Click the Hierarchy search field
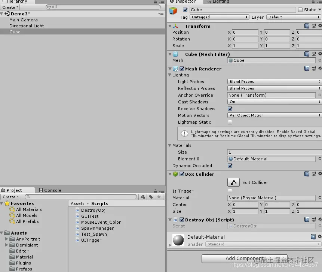The height and width of the screenshot is (272, 322). [x=103, y=7]
